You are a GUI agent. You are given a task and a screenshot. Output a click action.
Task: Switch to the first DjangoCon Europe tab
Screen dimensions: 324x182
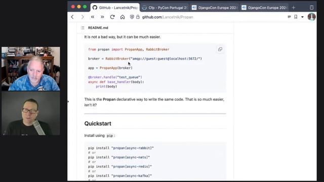pos(215,8)
